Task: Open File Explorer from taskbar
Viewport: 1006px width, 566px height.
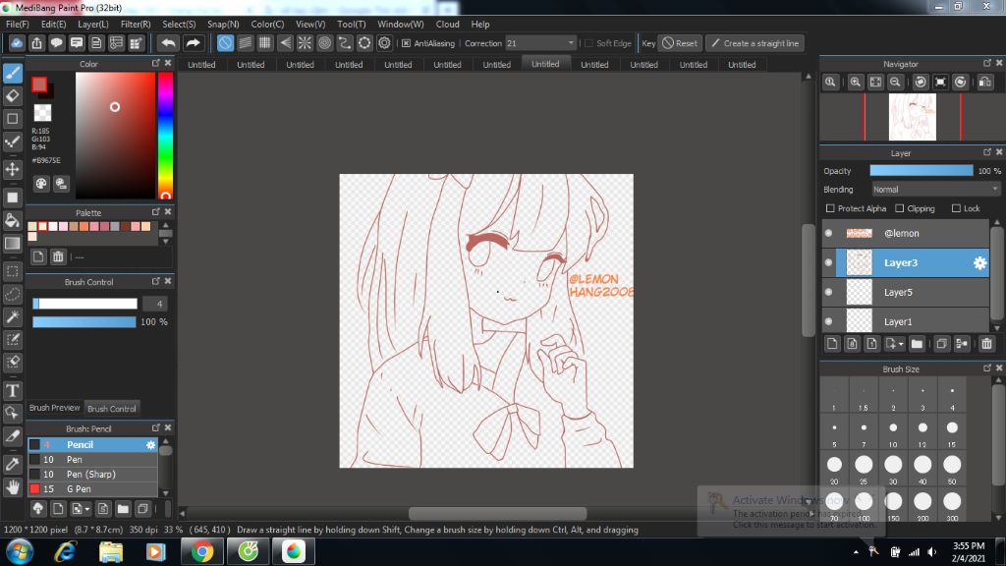Action: tap(110, 552)
